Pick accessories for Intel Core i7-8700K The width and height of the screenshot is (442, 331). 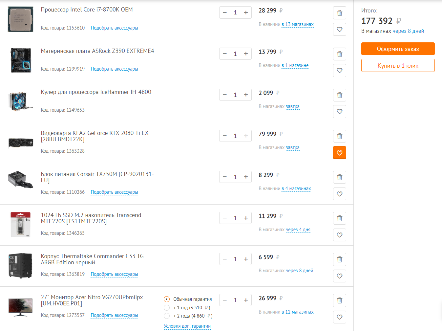tap(114, 28)
